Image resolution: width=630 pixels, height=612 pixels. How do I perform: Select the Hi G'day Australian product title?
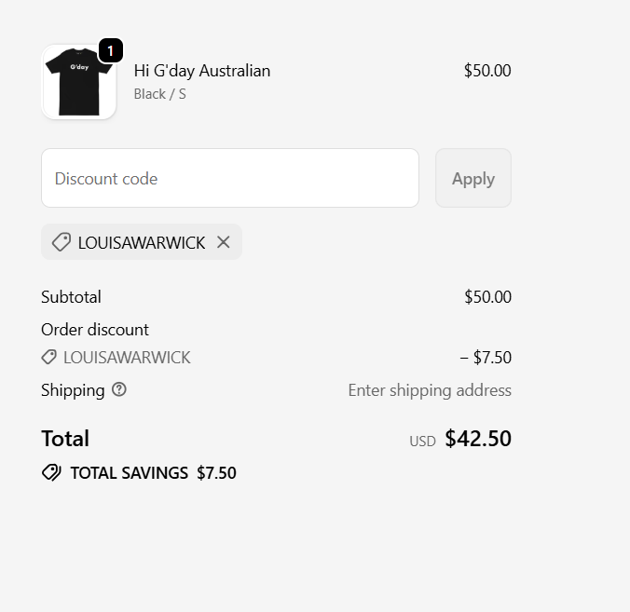coord(202,71)
